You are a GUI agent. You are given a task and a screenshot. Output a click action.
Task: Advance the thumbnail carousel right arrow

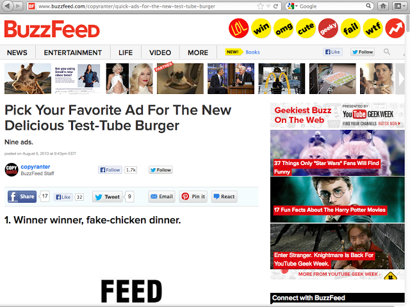(x=400, y=79)
